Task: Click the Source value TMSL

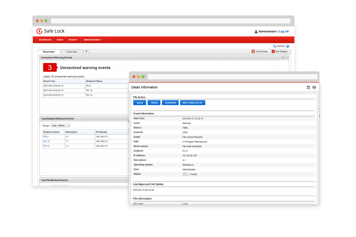Action: tap(185, 128)
